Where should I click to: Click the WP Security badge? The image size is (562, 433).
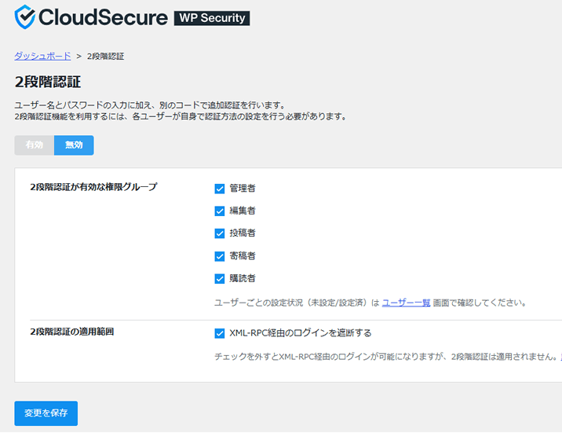[x=212, y=18]
